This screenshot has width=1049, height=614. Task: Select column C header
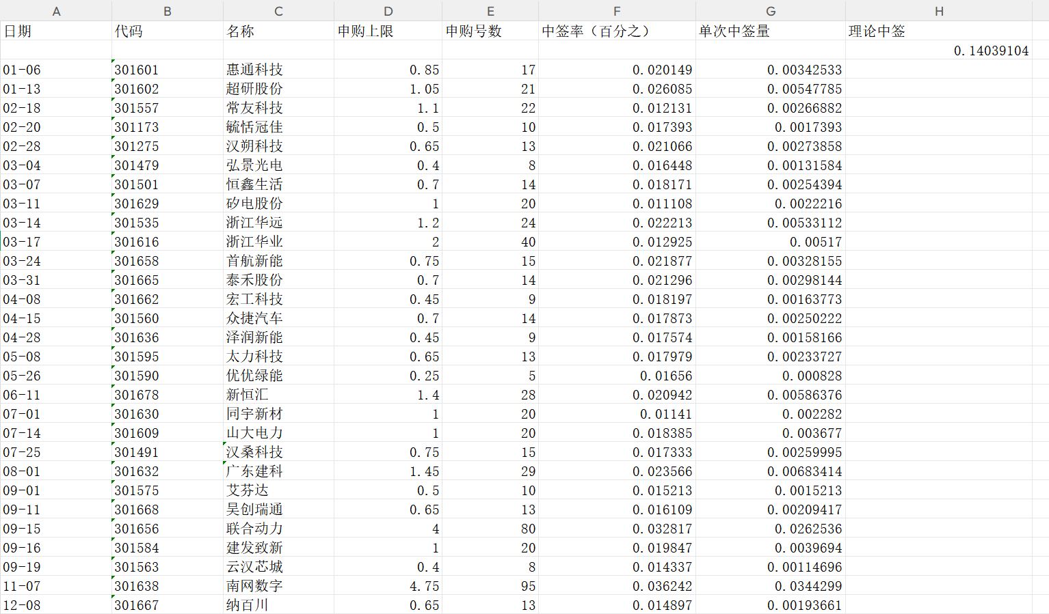278,11
